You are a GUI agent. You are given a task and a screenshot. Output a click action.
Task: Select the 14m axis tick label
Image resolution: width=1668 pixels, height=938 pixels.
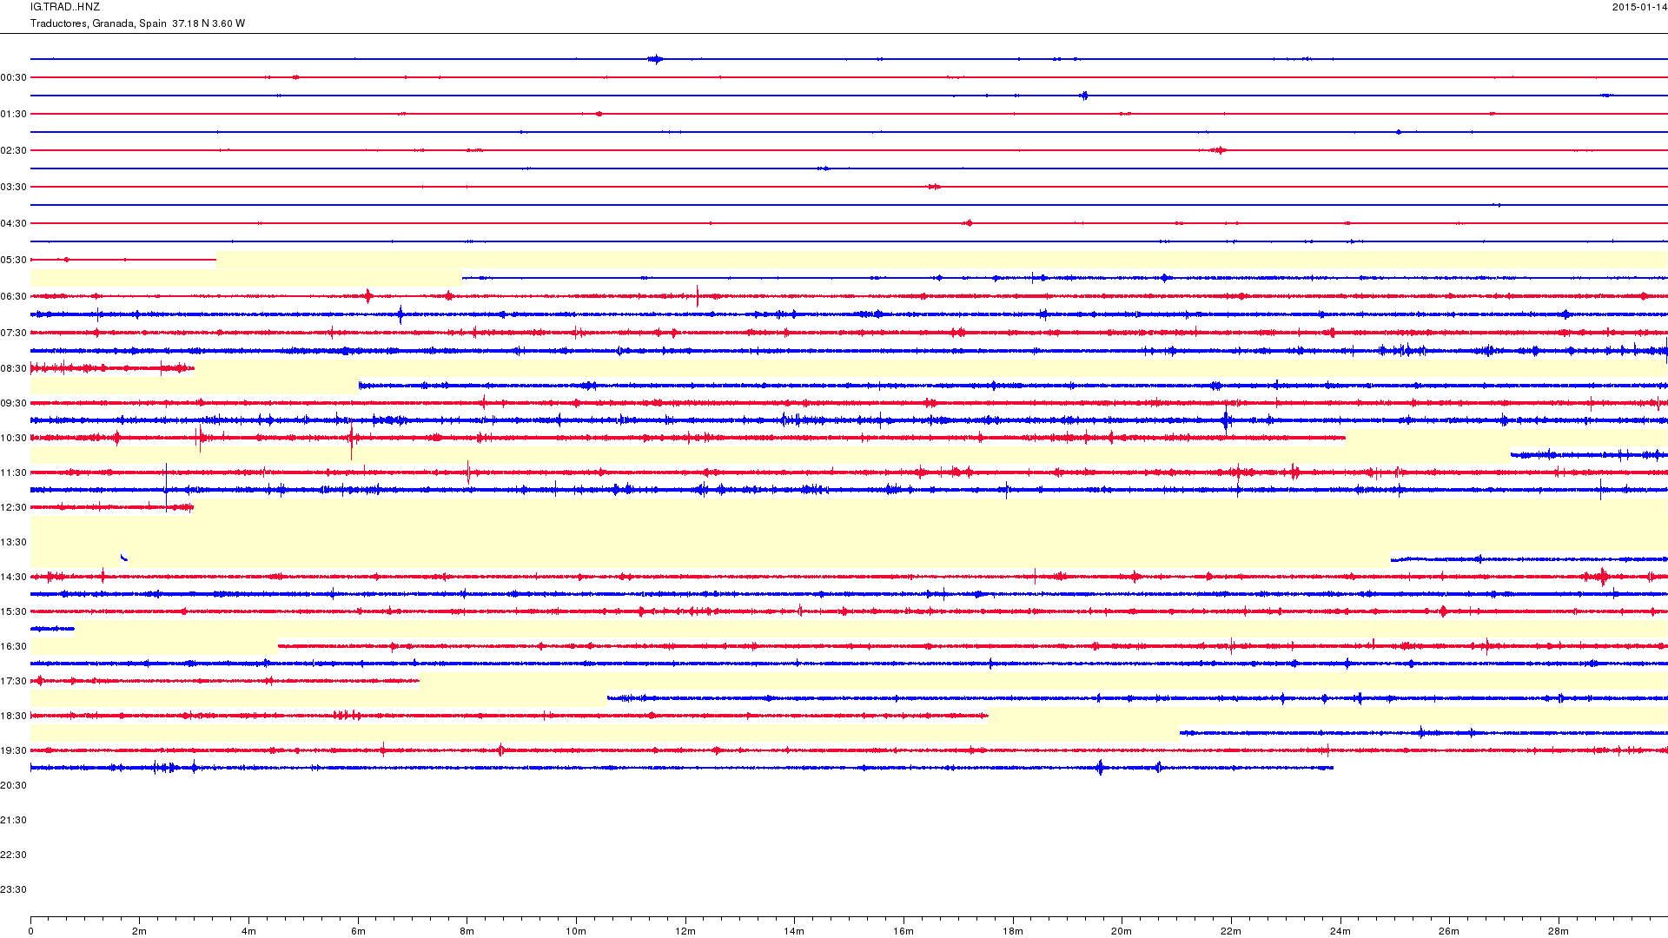point(794,931)
